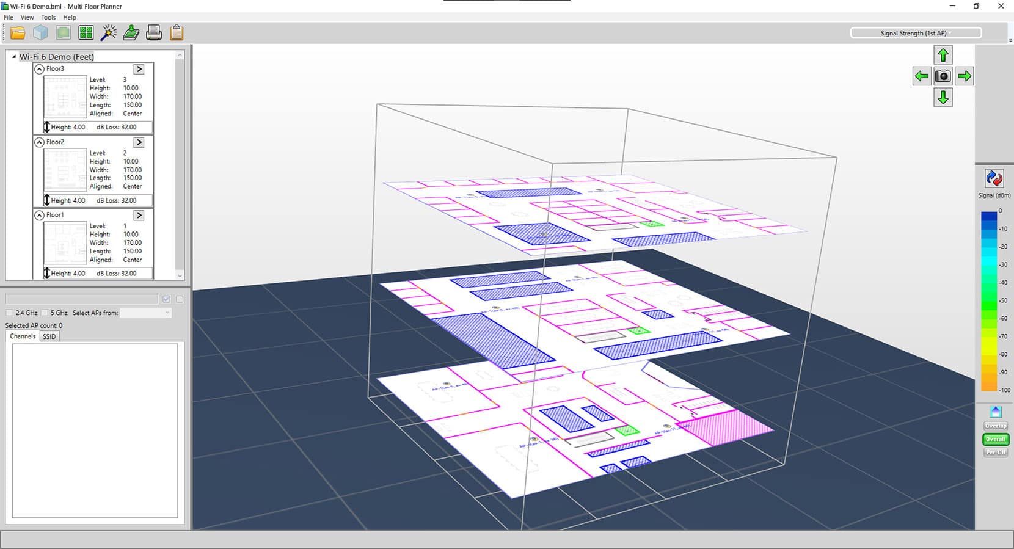1014x549 pixels.
Task: Select the Overall coverage toggle
Action: point(995,439)
